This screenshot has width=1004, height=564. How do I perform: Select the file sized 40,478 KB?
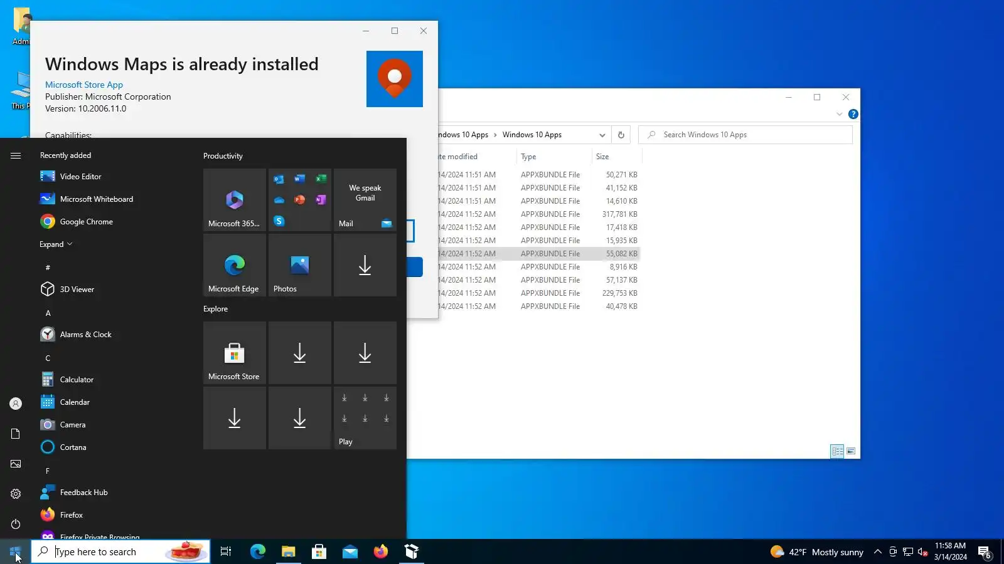pyautogui.click(x=539, y=306)
